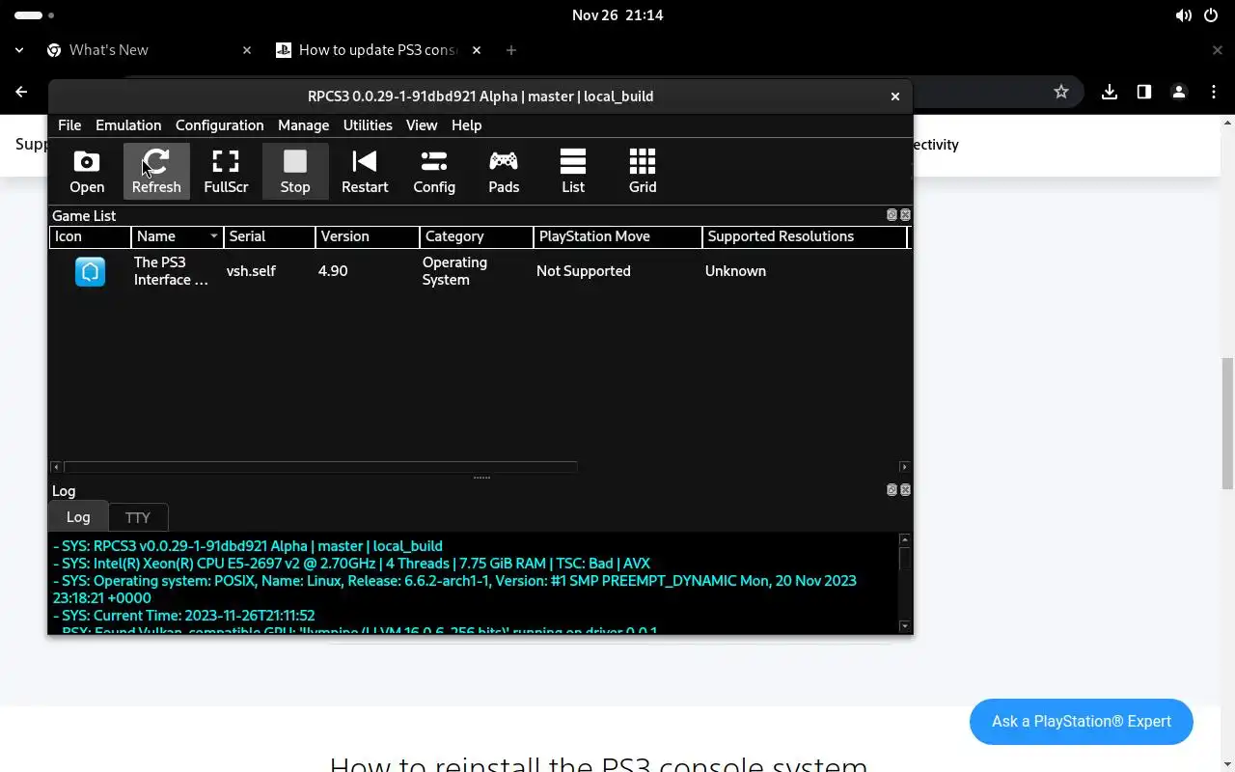Select the Log tab
The height and width of the screenshot is (772, 1235).
click(78, 517)
